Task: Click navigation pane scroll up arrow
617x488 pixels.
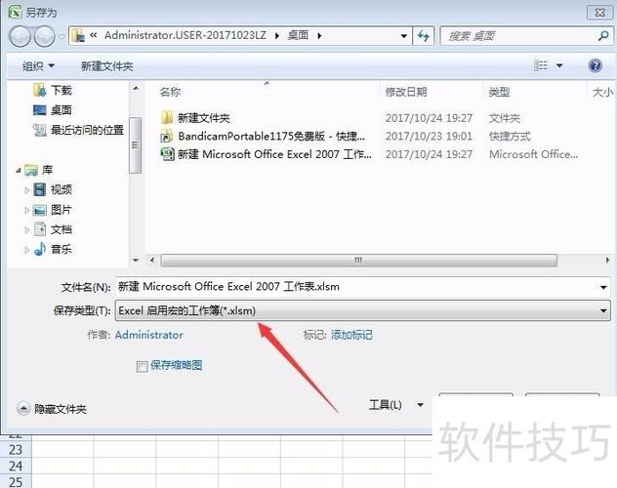Action: click(x=136, y=89)
